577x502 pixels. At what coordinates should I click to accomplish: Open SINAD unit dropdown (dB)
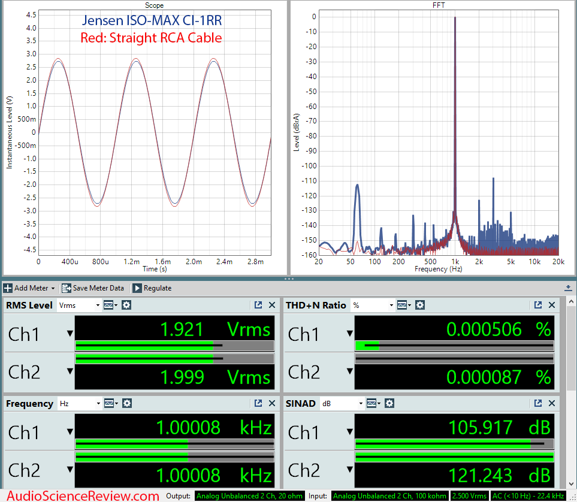coord(342,404)
